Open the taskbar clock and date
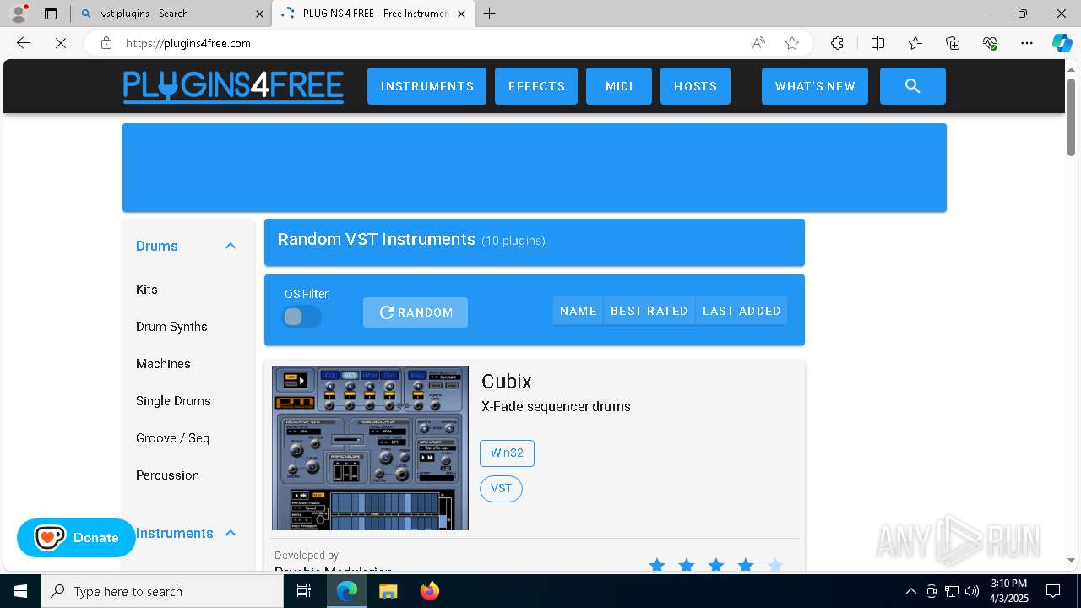The image size is (1081, 608). click(1009, 591)
